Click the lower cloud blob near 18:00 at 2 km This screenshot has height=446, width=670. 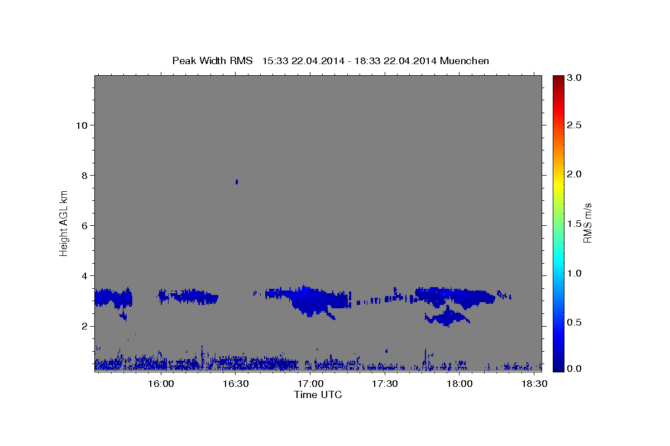tap(447, 318)
